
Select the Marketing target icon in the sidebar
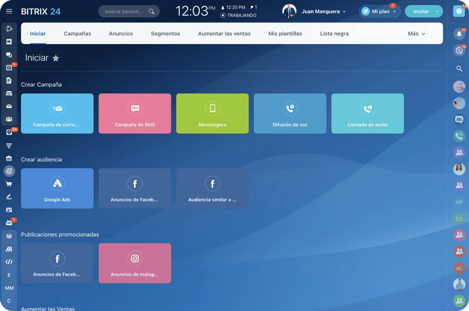pyautogui.click(x=9, y=171)
